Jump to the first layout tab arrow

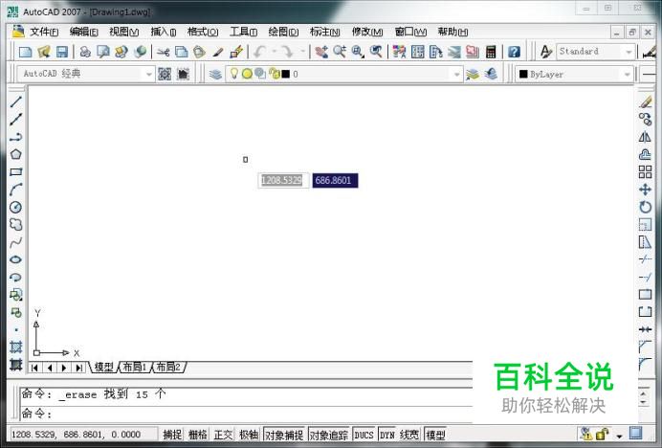[x=35, y=368]
